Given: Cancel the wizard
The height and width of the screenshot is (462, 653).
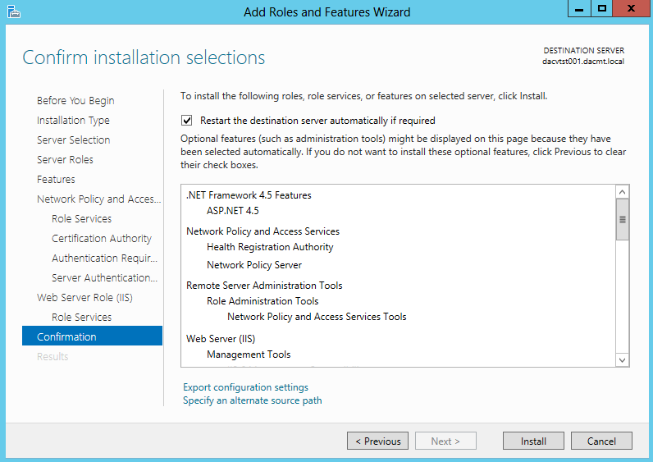Looking at the screenshot, I should pyautogui.click(x=601, y=441).
